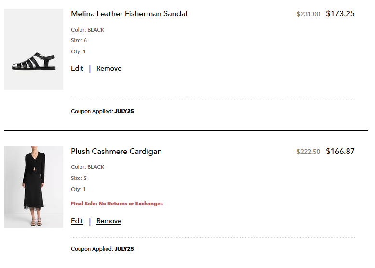Image resolution: width=375 pixels, height=268 pixels.
Task: Select the JULY25 coupon under the sandal
Action: 124,111
